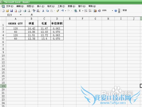Copy selection with the Copy icon
Screen dimensions: 142x107
pos(47,11)
